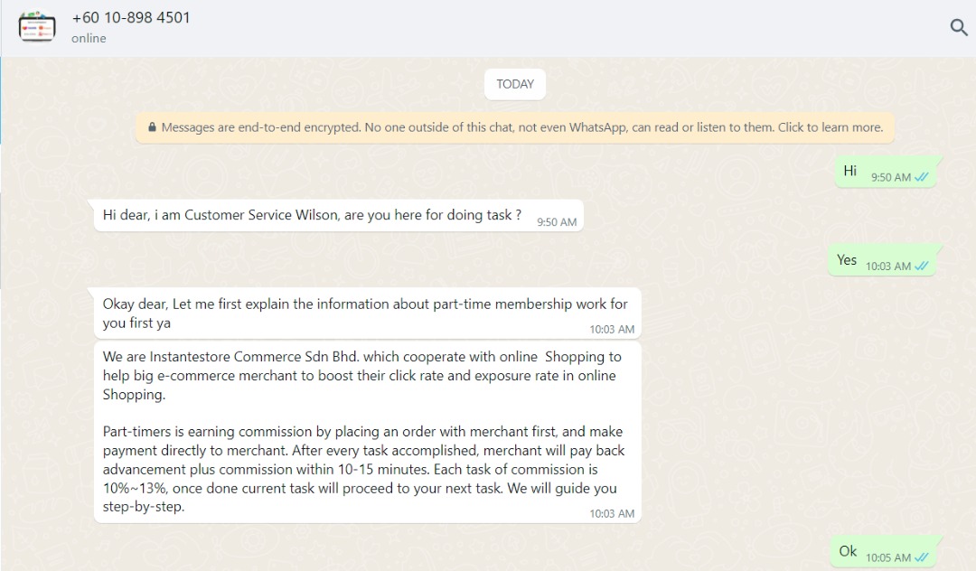Click the read ticks on the 'Hi' message
Viewport: 976px width, 571px height.
921,177
